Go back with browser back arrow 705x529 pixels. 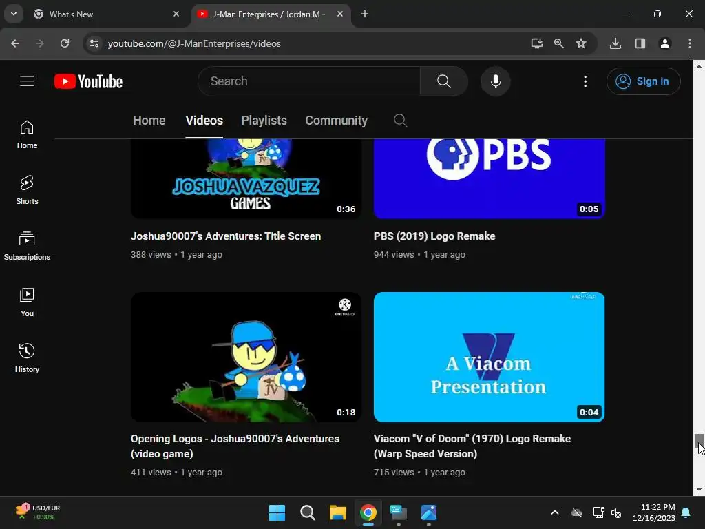click(15, 43)
